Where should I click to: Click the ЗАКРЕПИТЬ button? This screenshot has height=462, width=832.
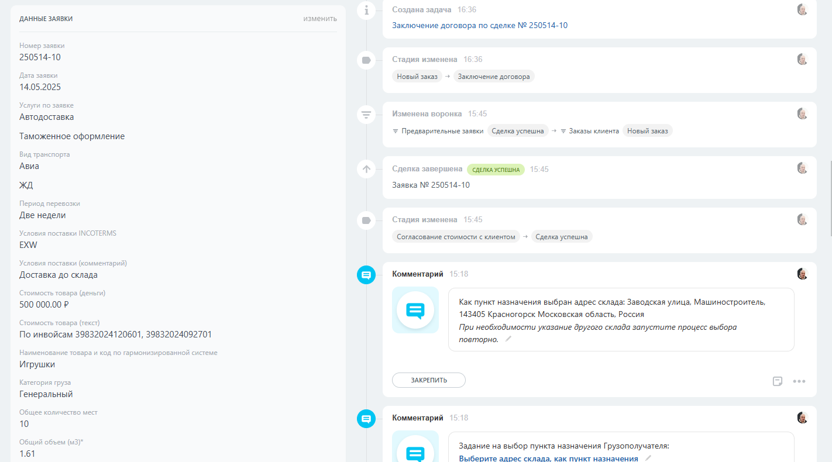(429, 380)
